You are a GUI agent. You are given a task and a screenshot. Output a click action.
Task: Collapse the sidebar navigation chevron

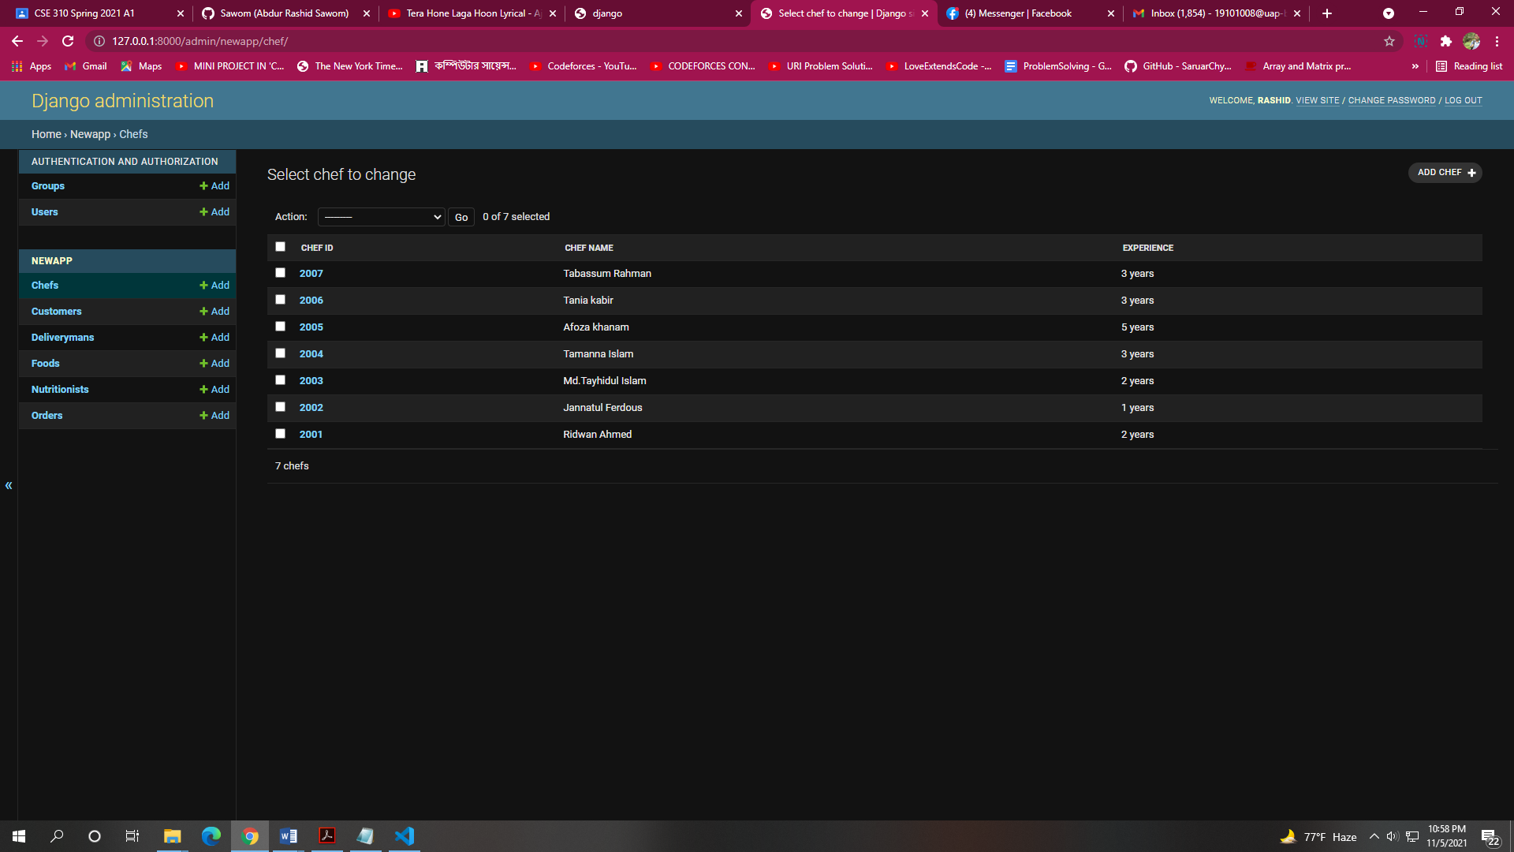pos(9,486)
